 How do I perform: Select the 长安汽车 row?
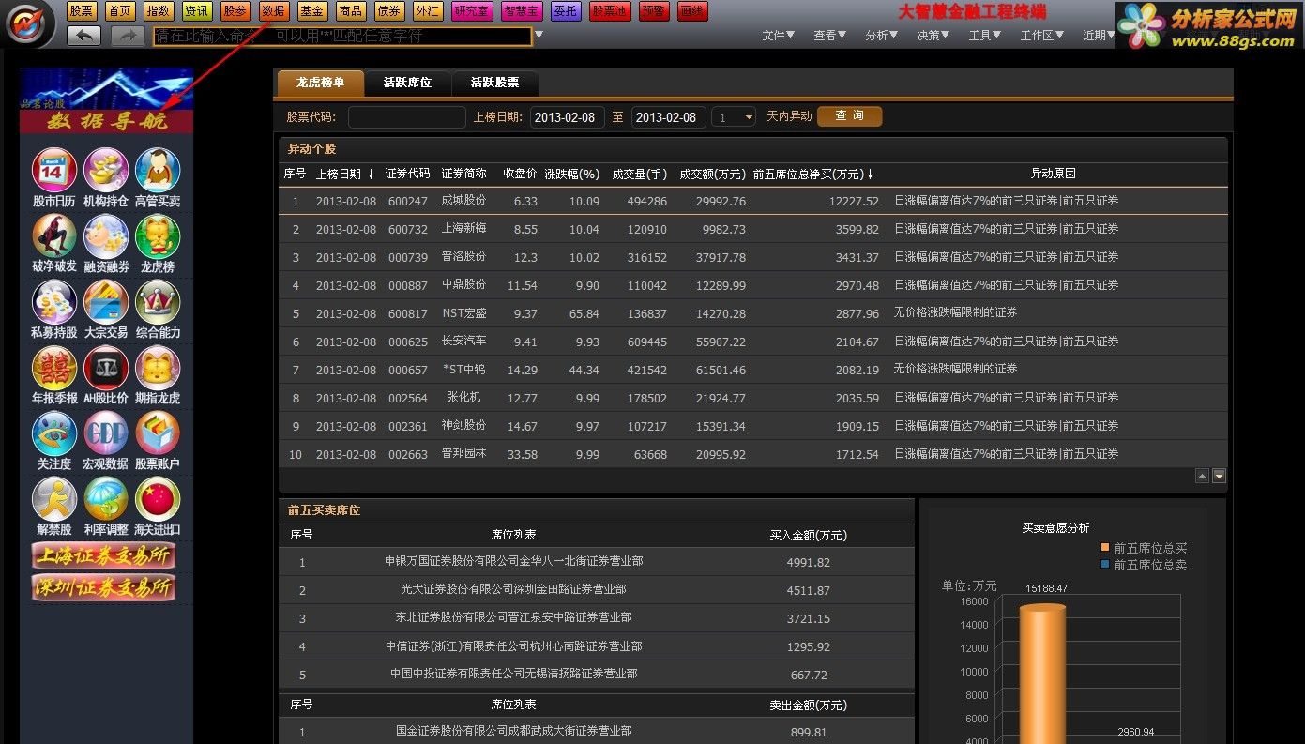pyautogui.click(x=752, y=342)
